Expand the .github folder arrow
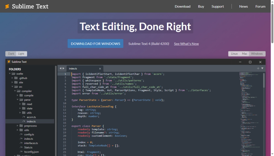Viewport: 274px width, 156px height. click(12, 78)
